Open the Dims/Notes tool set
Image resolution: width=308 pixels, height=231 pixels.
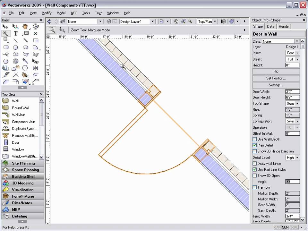click(x=22, y=203)
